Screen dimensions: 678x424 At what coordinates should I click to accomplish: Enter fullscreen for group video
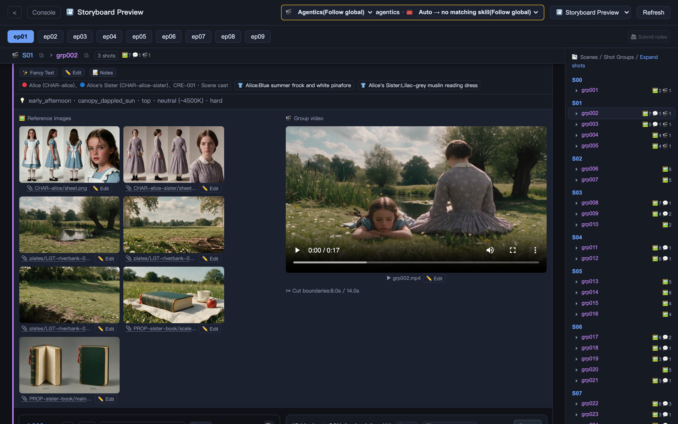(x=513, y=250)
